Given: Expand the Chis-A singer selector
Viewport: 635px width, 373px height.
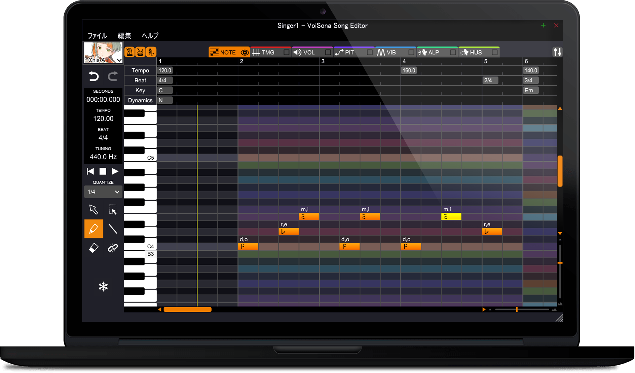Looking at the screenshot, I should (x=119, y=60).
